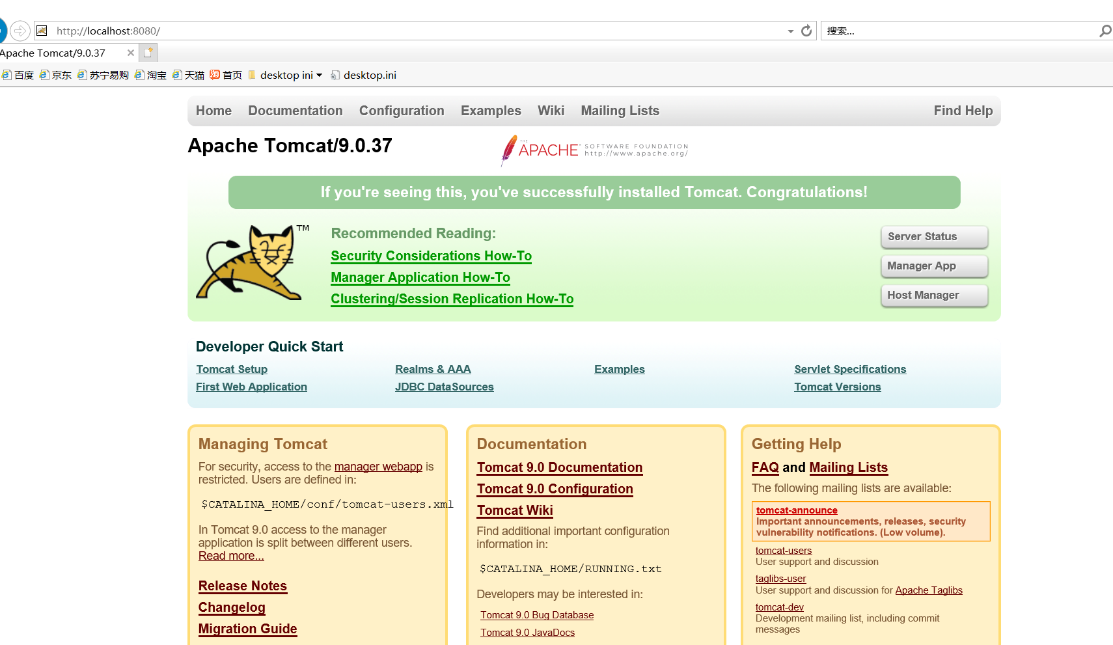This screenshot has width=1113, height=645.
Task: Open Configuration in the navigation bar
Action: point(402,111)
